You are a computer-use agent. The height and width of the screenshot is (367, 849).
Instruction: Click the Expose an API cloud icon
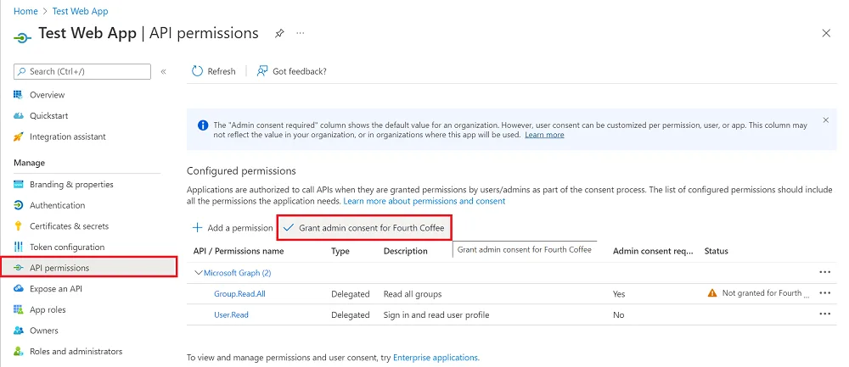19,289
